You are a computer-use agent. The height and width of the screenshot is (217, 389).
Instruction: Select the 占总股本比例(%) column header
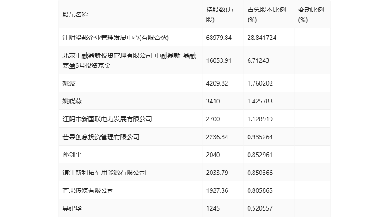pyautogui.click(x=266, y=15)
